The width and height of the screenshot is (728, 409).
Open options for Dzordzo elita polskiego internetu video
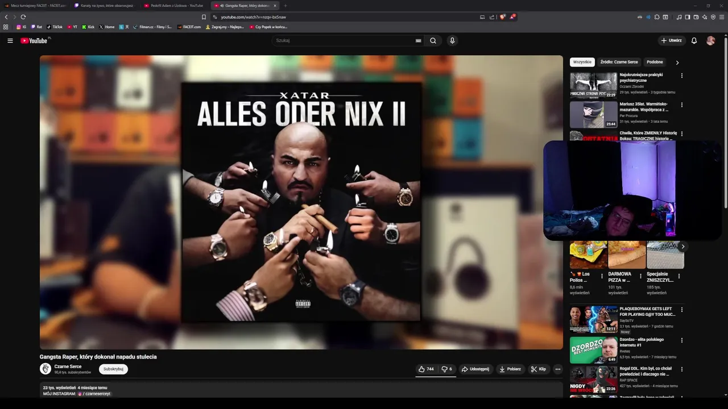(x=681, y=340)
